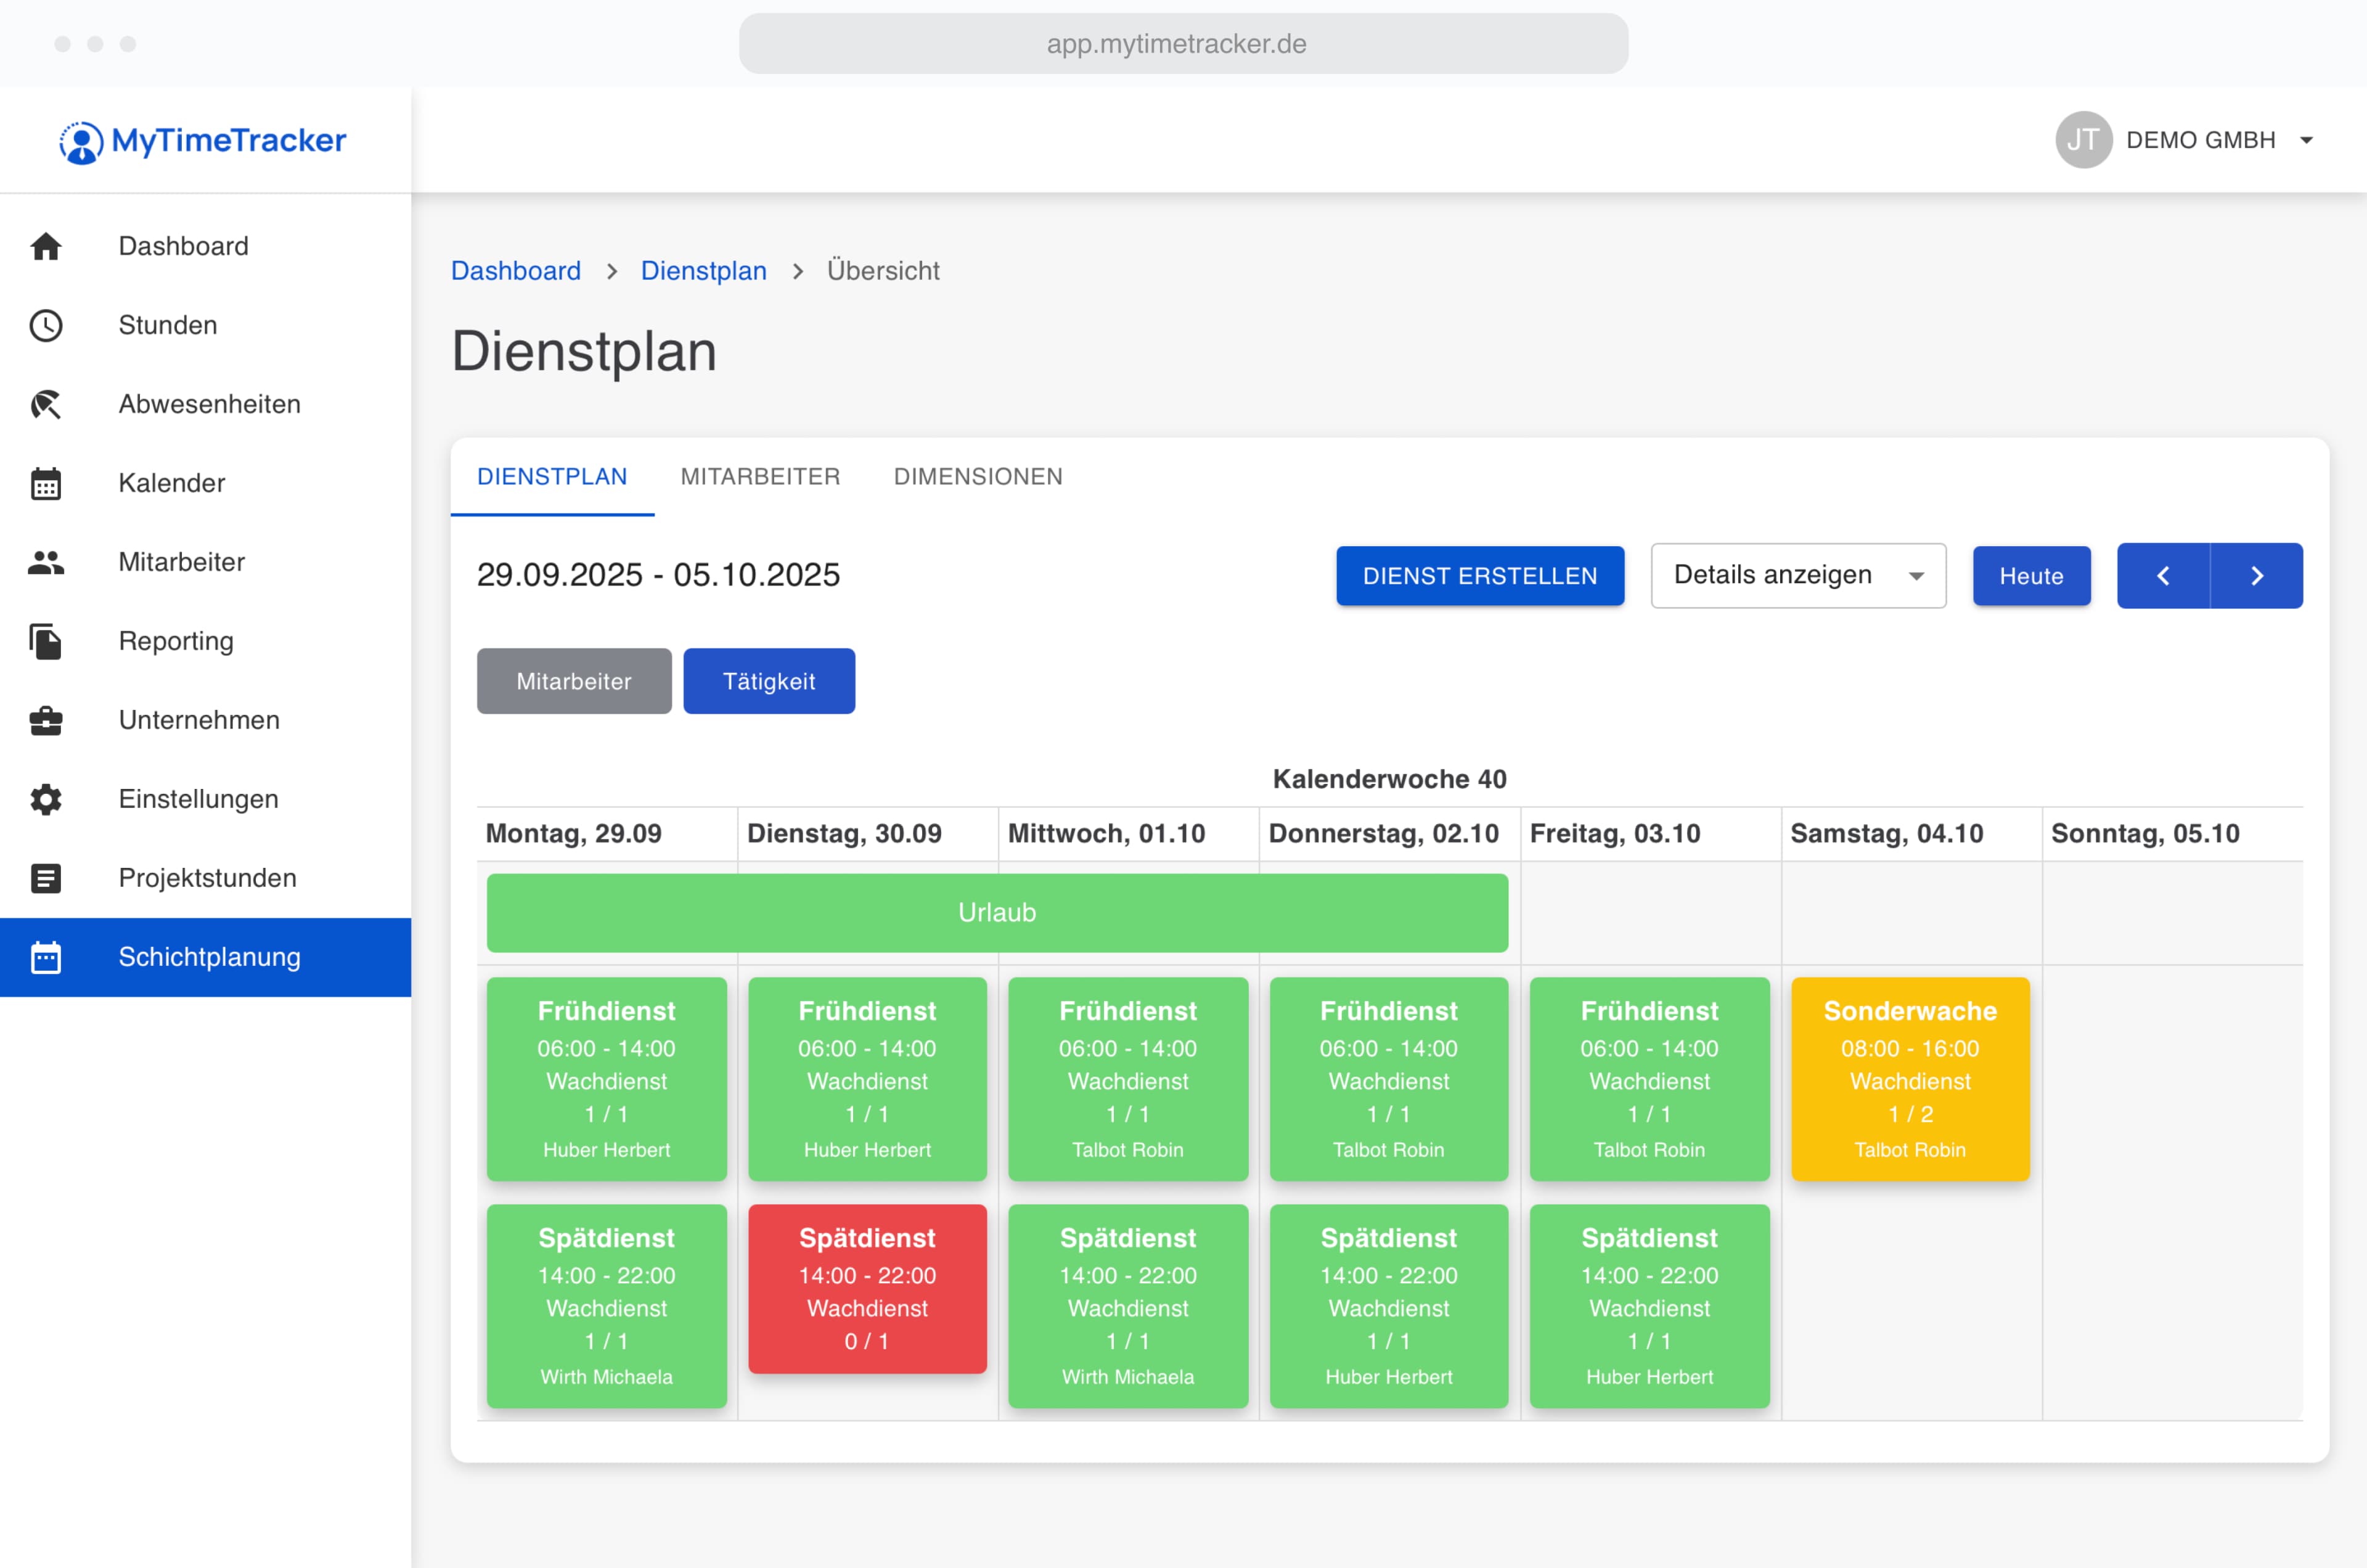Click the Einstellungen gear icon
The image size is (2367, 1568).
pyautogui.click(x=47, y=799)
